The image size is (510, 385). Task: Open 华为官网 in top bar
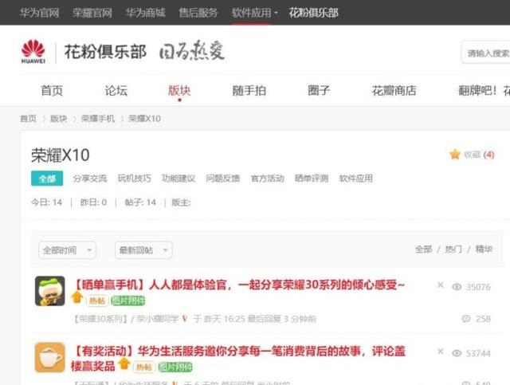tap(39, 13)
